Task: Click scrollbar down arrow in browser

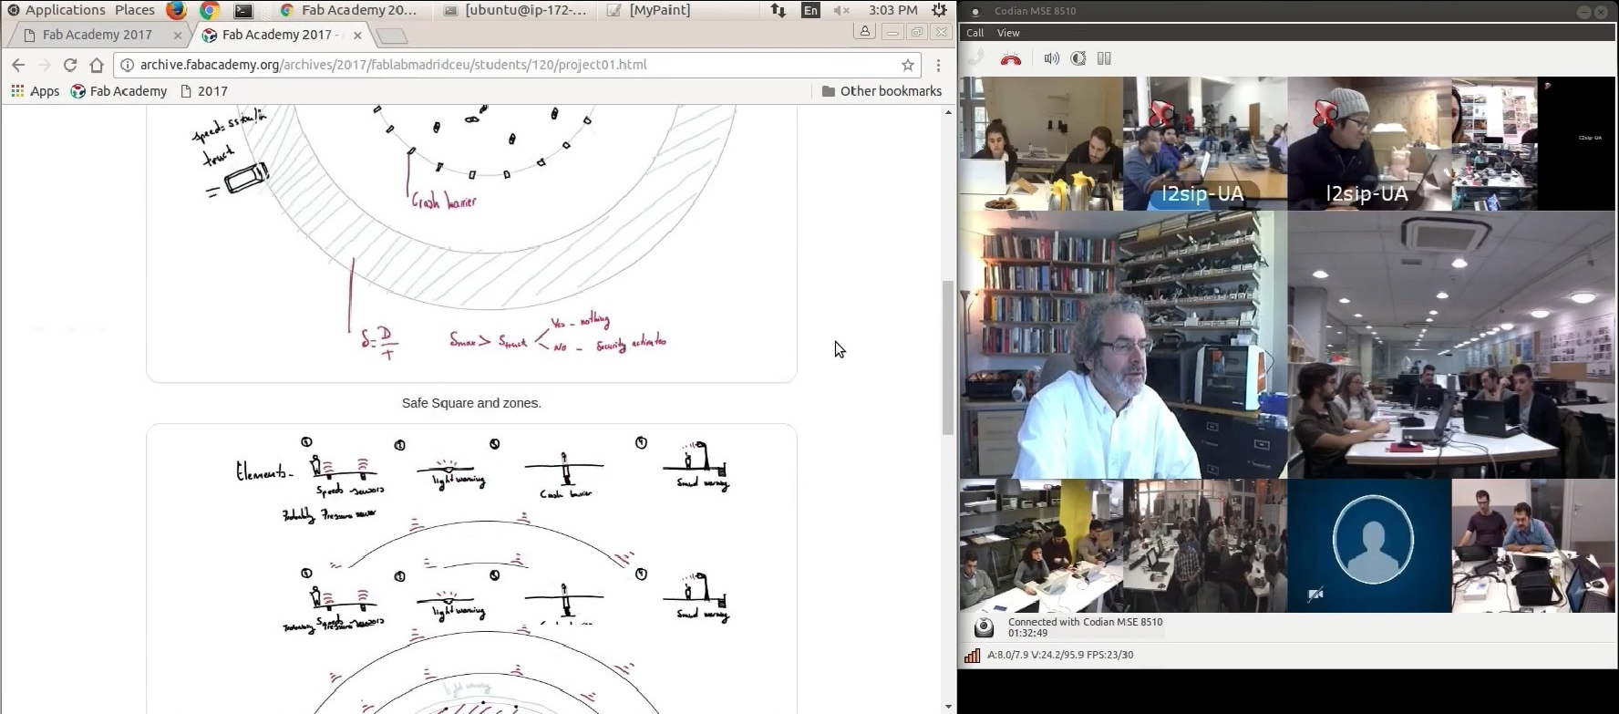Action: (x=948, y=707)
